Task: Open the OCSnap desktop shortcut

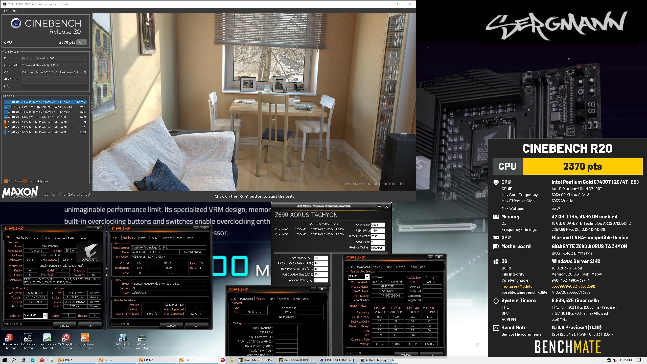Action: (x=66, y=341)
